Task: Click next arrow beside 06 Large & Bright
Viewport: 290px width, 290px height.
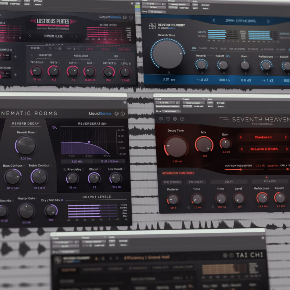Action: 287,149
